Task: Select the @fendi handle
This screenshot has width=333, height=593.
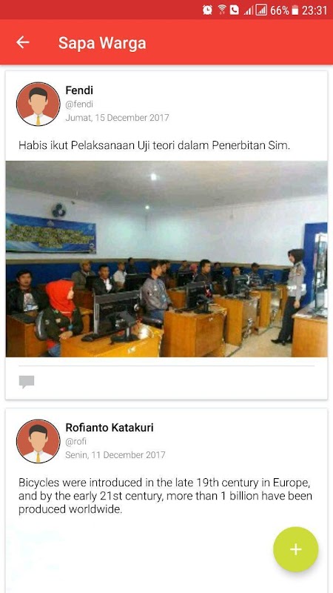Action: [79, 104]
